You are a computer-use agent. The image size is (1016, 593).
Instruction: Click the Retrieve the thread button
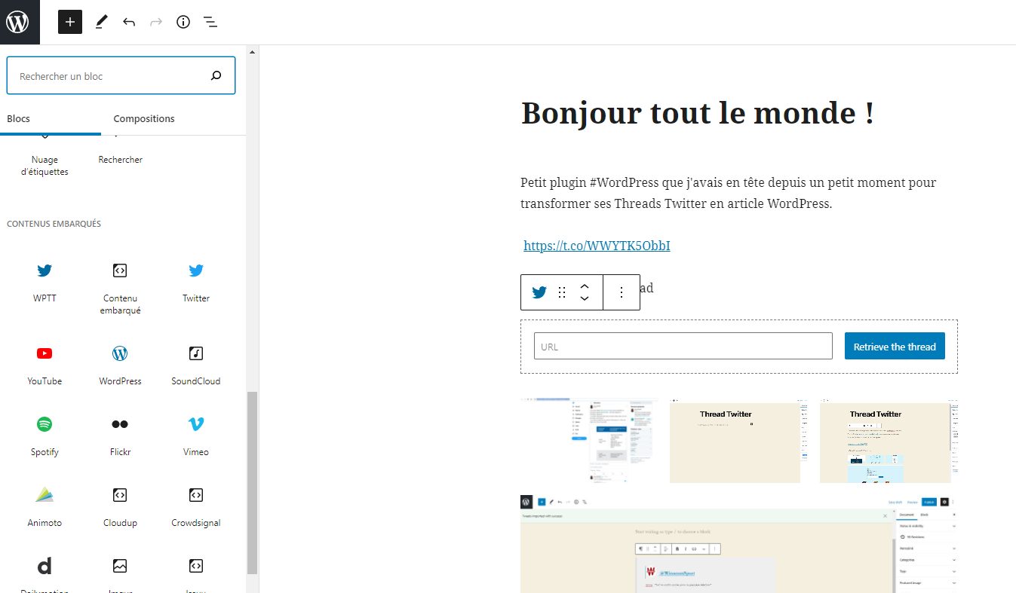pos(895,347)
